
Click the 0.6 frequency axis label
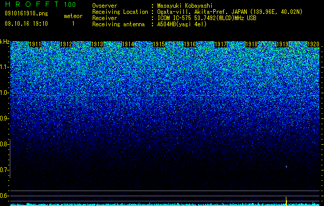(4, 196)
